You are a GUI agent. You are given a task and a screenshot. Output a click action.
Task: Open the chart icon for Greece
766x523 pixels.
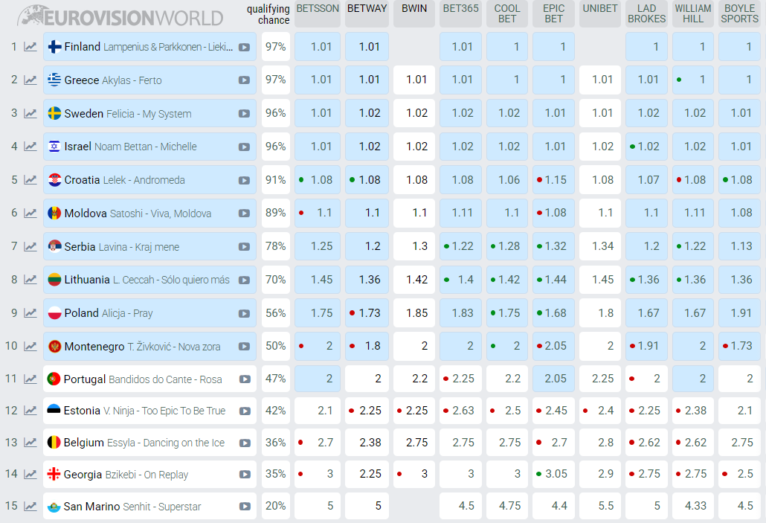[x=30, y=80]
